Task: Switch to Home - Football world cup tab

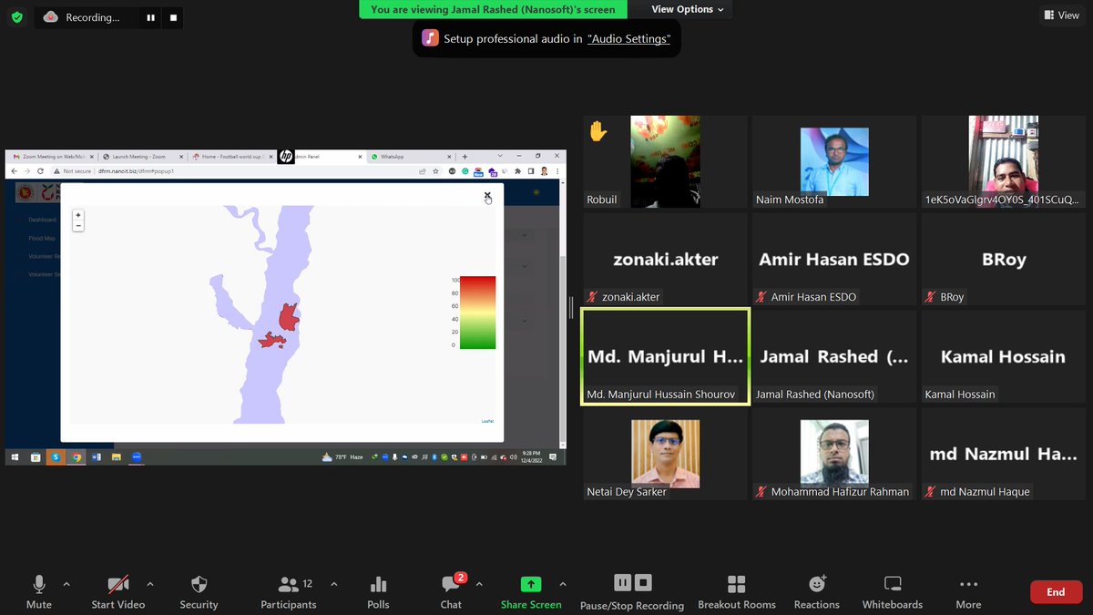Action: [x=230, y=157]
